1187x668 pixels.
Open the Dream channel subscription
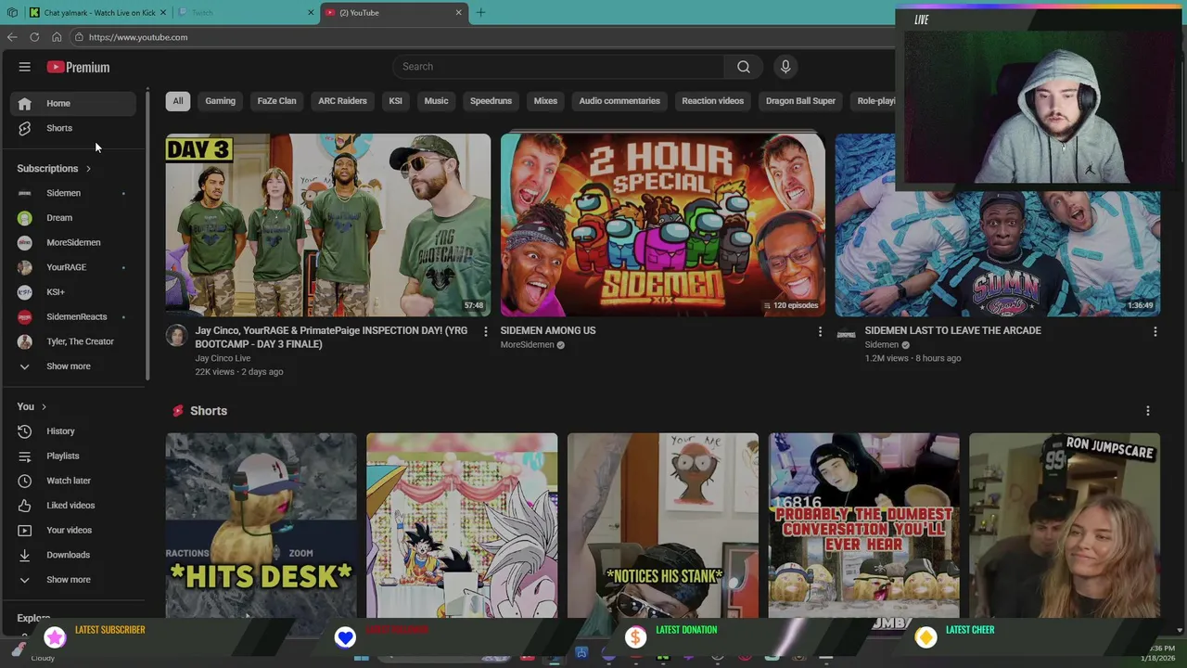coord(75,218)
